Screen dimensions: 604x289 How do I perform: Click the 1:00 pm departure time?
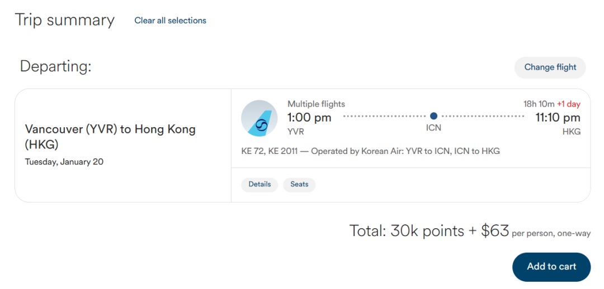coord(309,118)
